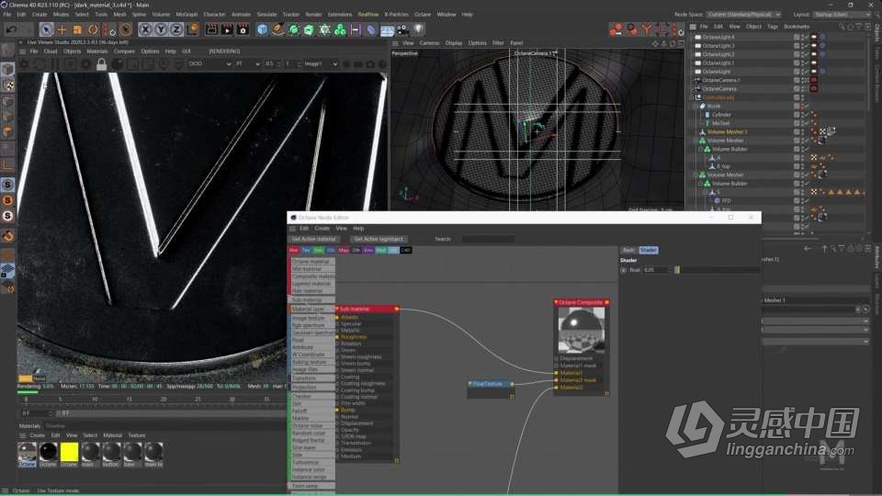Open the Node Space dropdown

743,15
